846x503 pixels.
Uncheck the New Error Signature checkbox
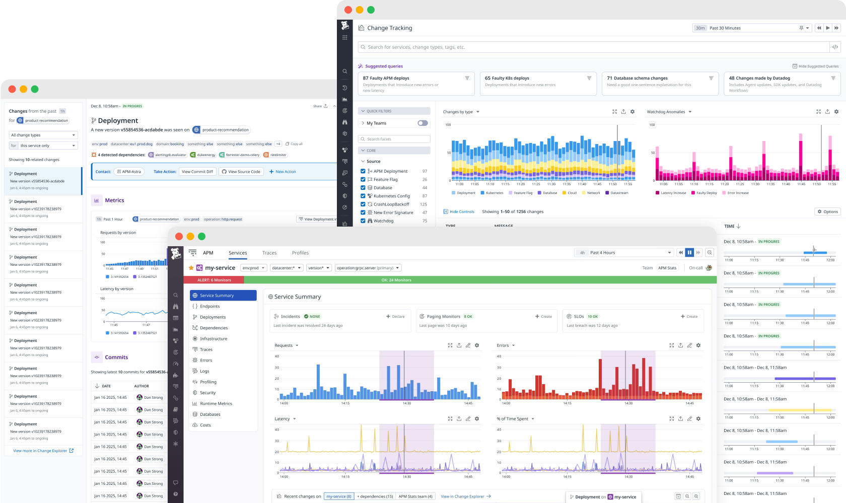tap(363, 212)
